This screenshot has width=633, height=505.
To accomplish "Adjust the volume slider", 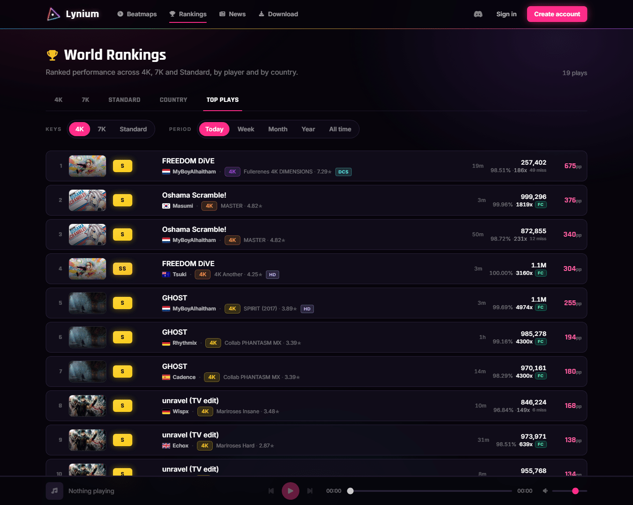I will coord(570,491).
